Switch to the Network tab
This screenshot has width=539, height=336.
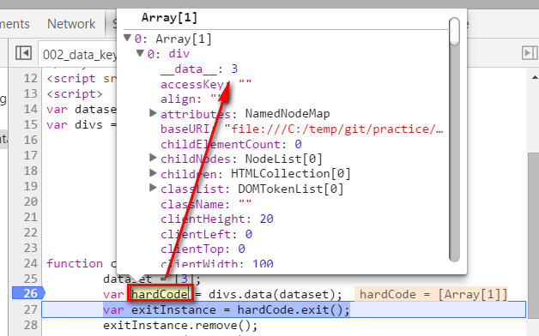[x=71, y=24]
